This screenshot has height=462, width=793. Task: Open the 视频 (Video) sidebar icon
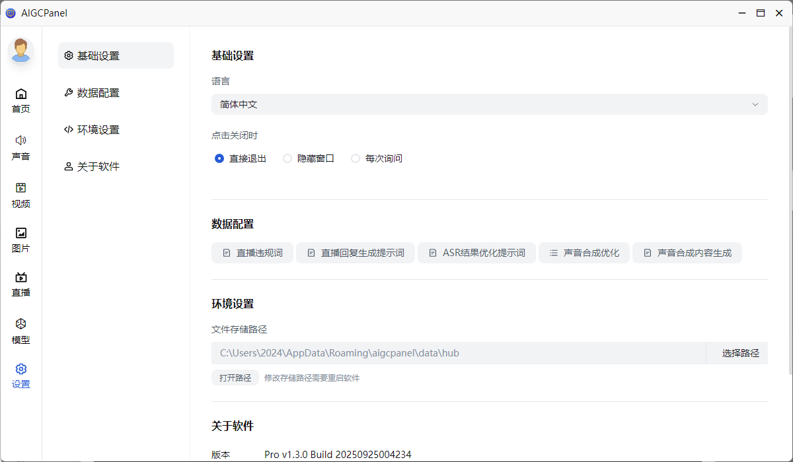point(20,195)
